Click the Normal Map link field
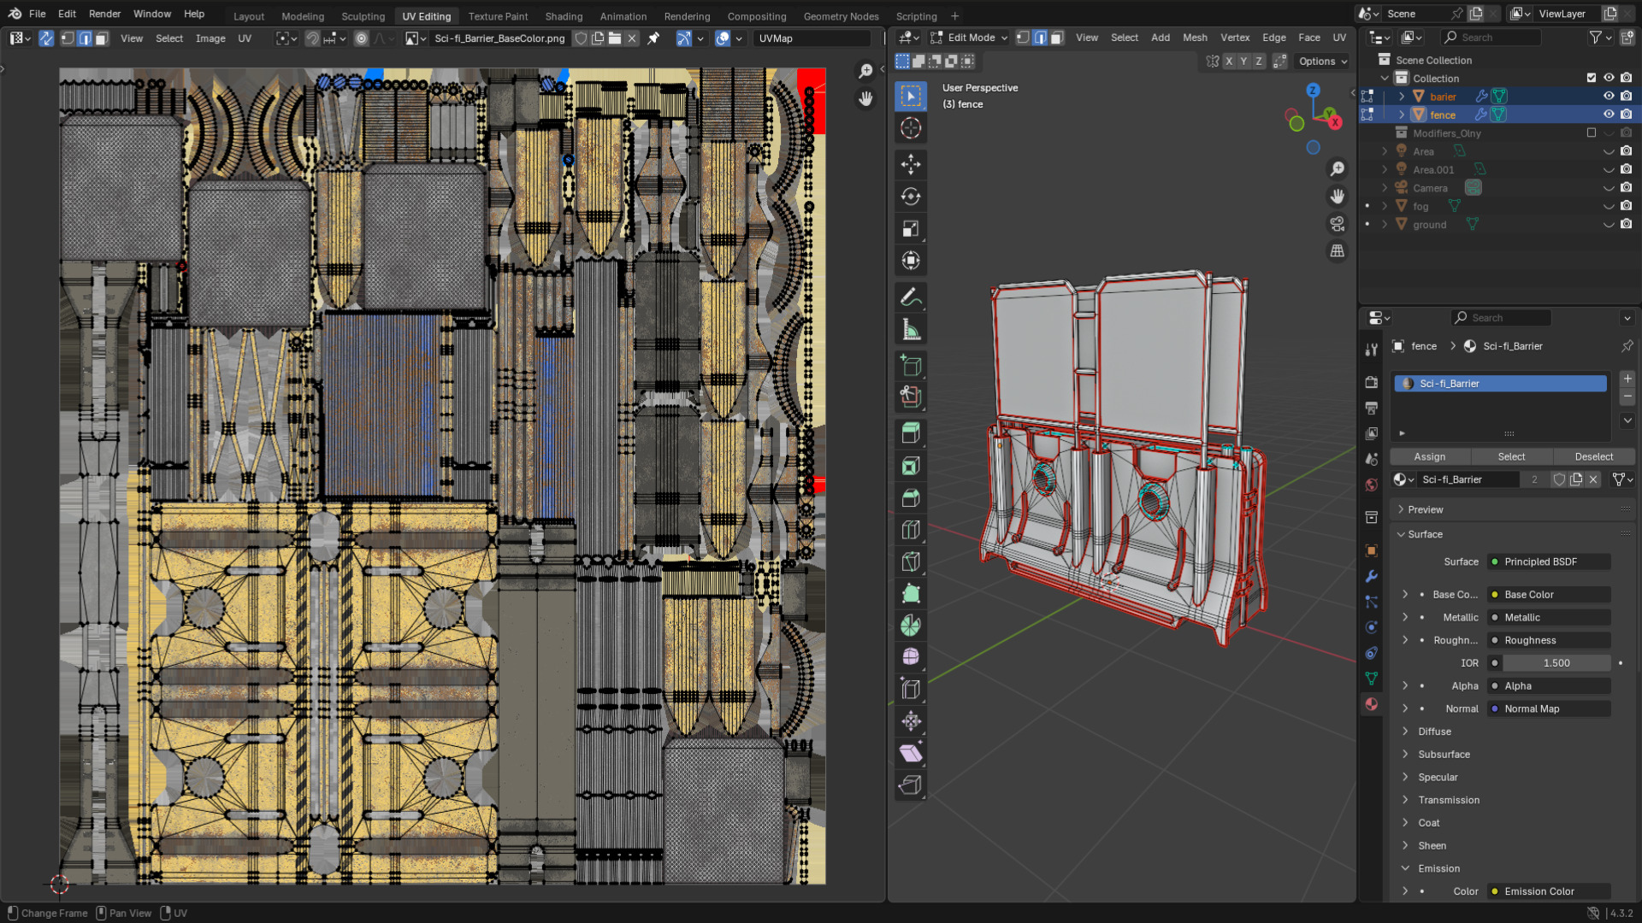The image size is (1642, 923). click(1549, 709)
